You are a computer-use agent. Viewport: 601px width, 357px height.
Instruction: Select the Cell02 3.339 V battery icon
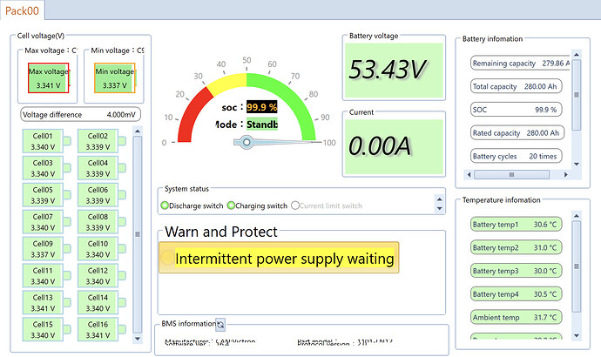coord(102,141)
